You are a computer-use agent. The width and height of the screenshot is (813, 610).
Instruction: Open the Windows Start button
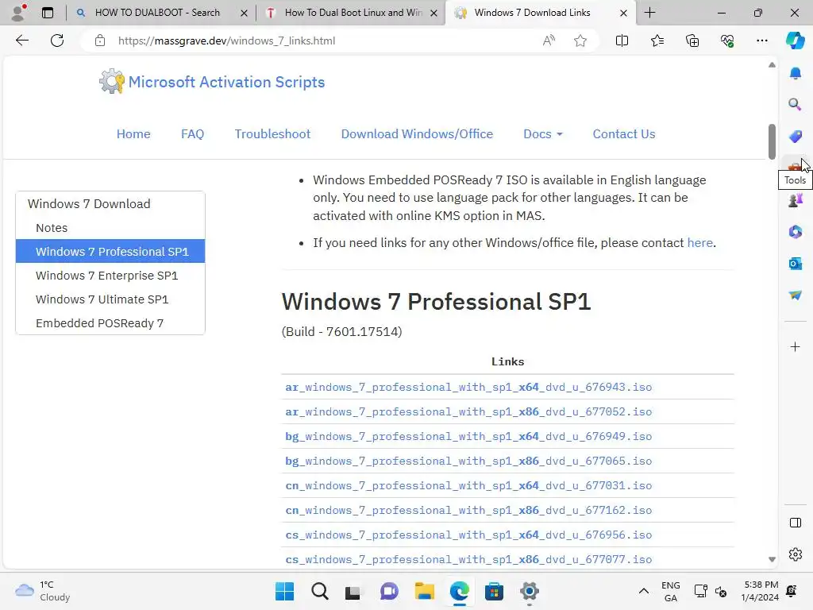pyautogui.click(x=284, y=591)
